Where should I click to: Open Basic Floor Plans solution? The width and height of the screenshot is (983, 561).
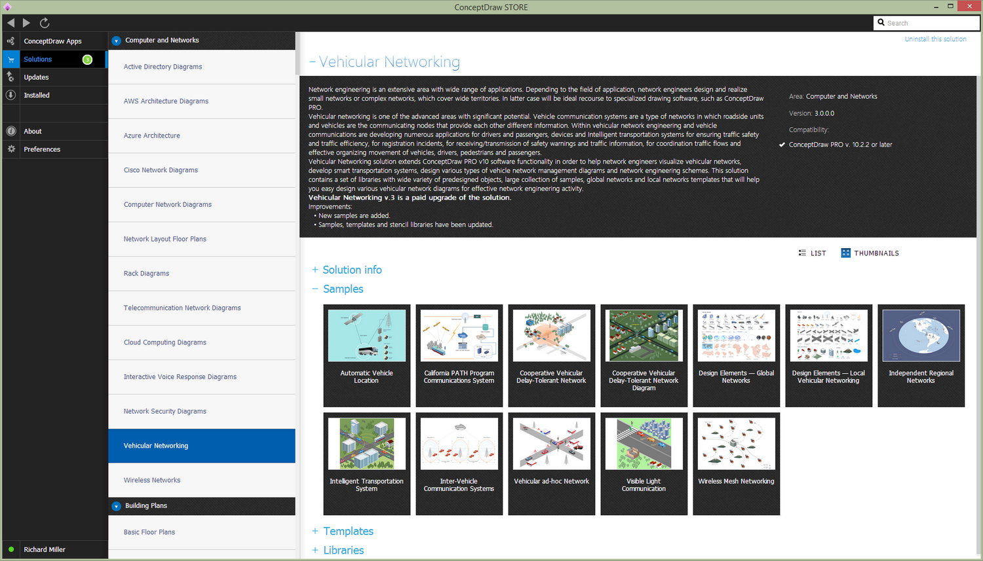pos(202,532)
